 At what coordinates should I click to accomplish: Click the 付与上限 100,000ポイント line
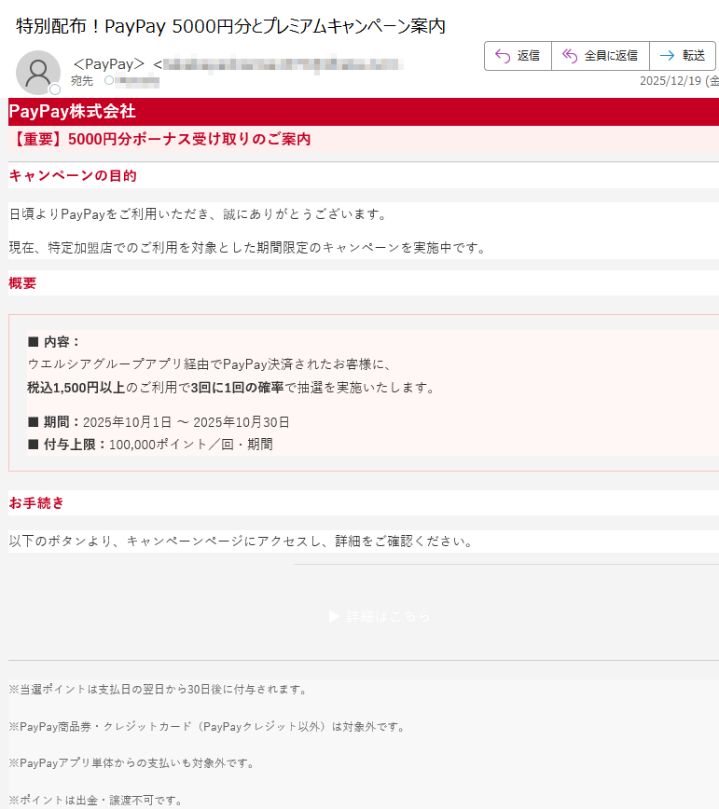(150, 444)
